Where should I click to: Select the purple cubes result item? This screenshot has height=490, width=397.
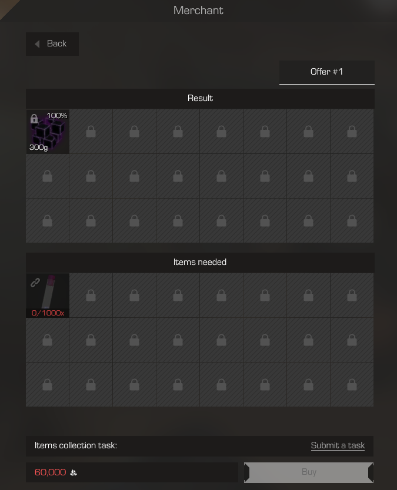48,132
